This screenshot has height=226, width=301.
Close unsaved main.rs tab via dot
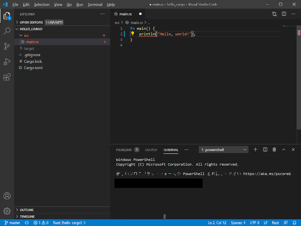click(x=140, y=14)
